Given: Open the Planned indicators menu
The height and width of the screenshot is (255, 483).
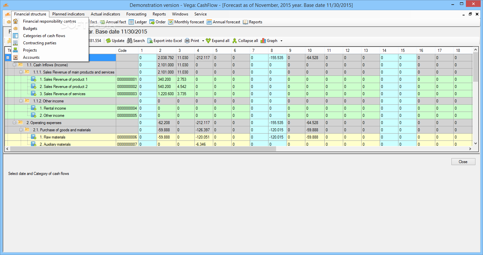Looking at the screenshot, I should 68,14.
